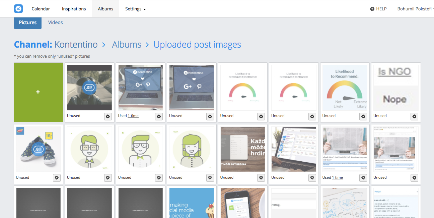Screen dimensions: 434x218
Task: Click Albums in the breadcrumb heading
Action: pos(127,45)
